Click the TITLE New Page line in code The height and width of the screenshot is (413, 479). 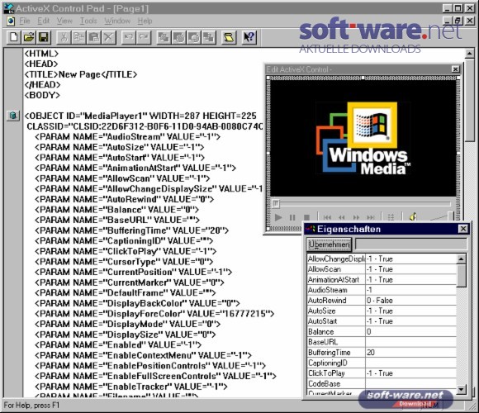point(81,74)
